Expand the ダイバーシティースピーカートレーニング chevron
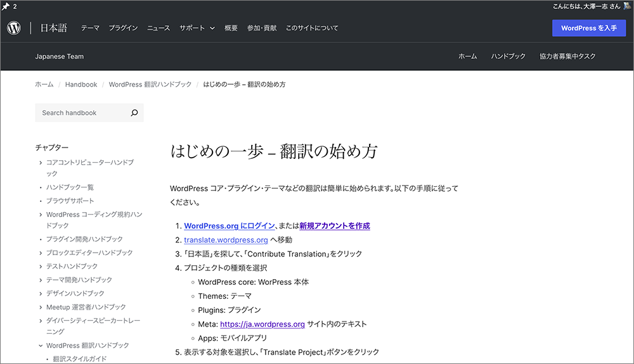 [x=41, y=321]
